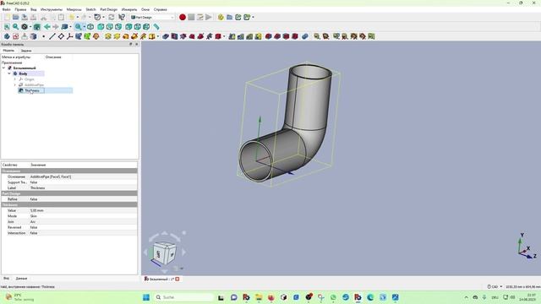Collapse the Body tree node
Screen dimensions: 541x304
pyautogui.click(x=9, y=73)
